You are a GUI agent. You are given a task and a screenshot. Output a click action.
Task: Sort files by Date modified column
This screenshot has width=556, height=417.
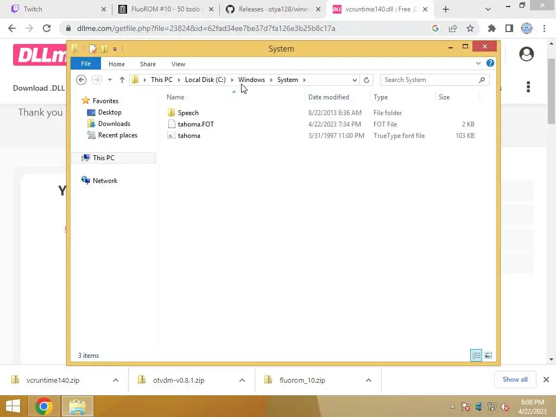(x=328, y=97)
